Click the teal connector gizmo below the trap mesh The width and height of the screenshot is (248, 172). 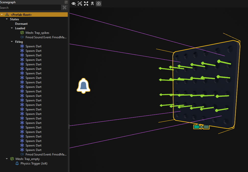click(201, 127)
